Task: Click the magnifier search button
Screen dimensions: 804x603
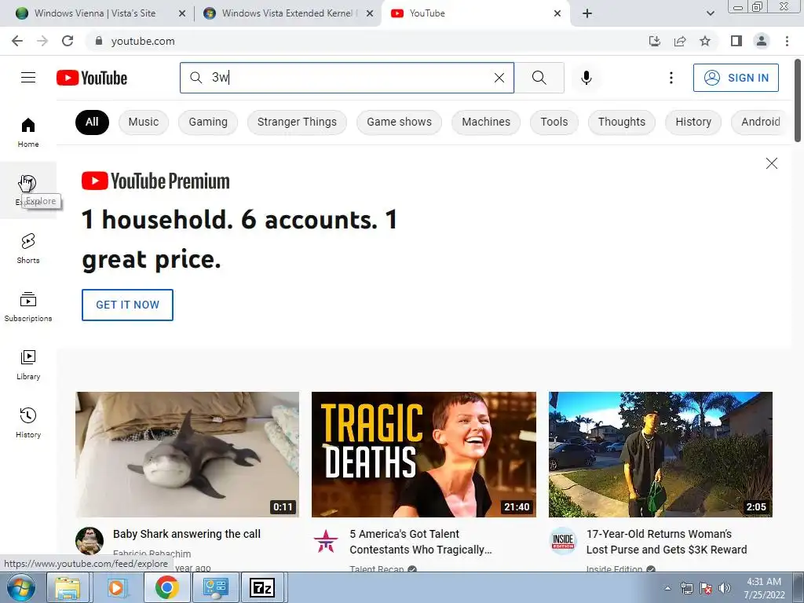Action: pos(539,78)
